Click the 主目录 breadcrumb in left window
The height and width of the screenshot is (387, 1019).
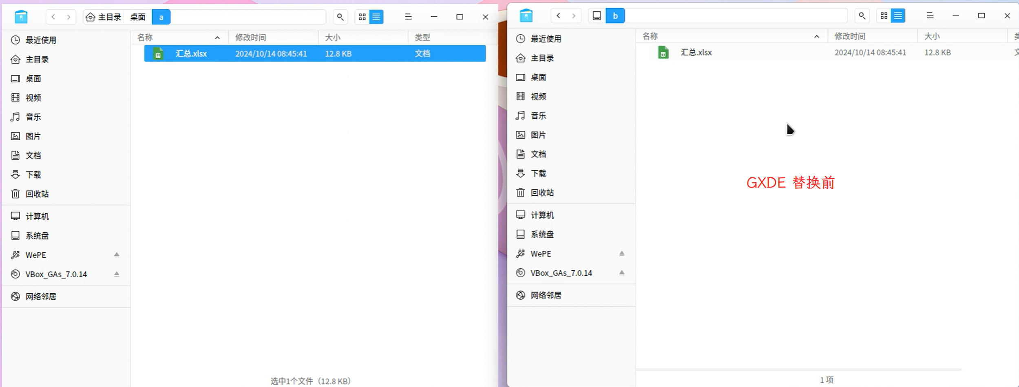tap(104, 17)
